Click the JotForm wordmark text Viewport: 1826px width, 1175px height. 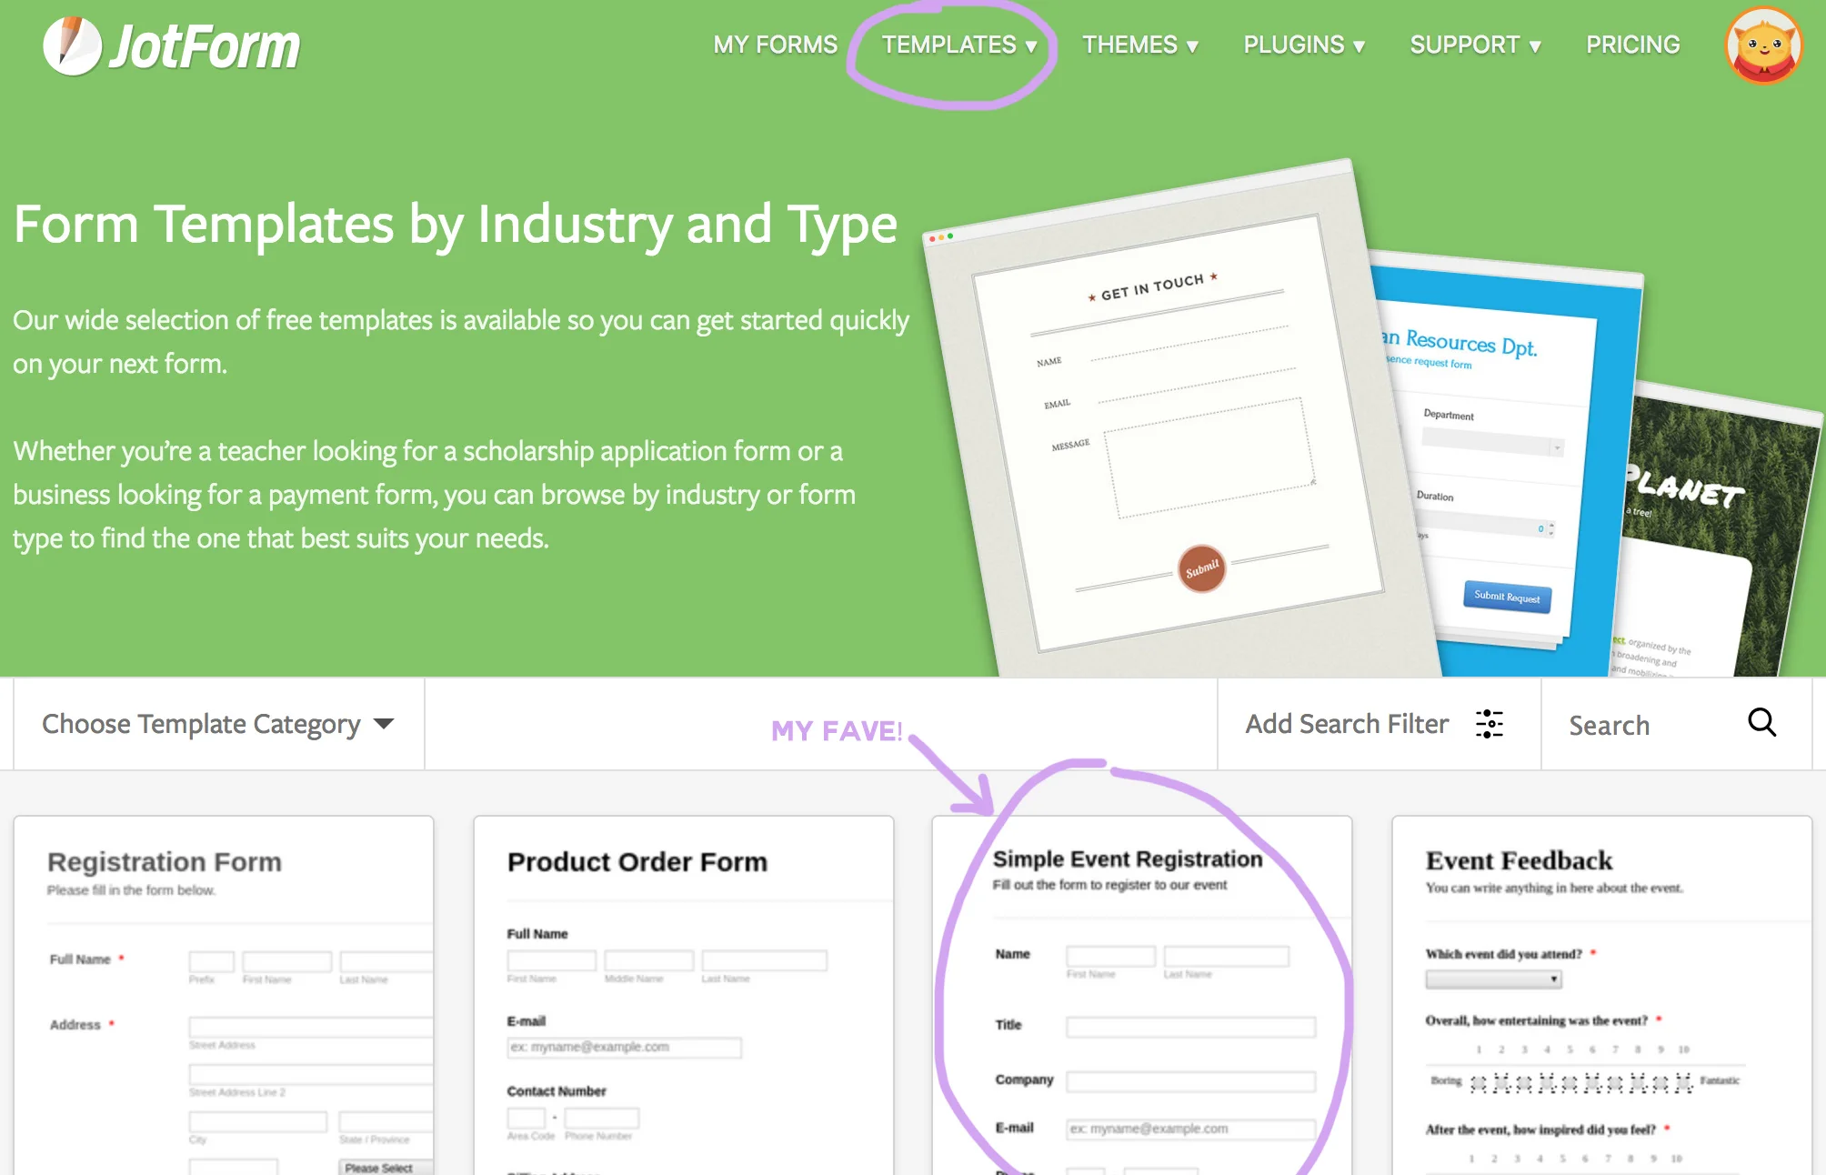205,47
